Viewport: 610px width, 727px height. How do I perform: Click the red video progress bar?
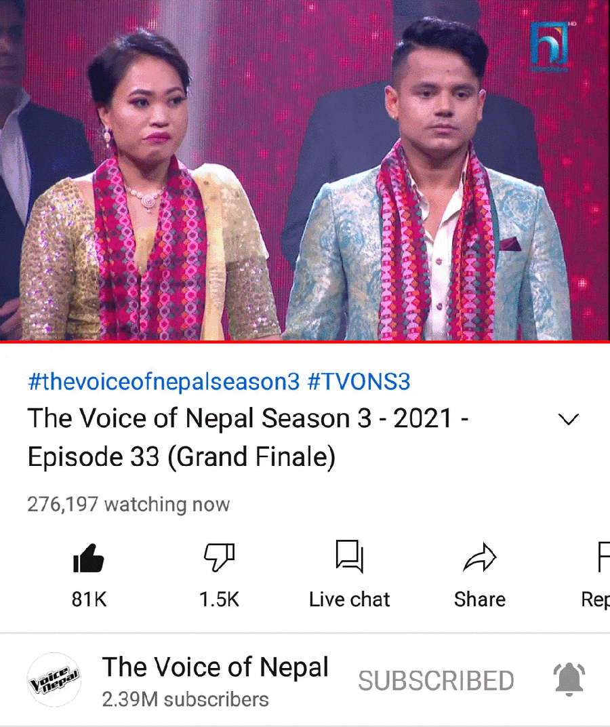[305, 342]
